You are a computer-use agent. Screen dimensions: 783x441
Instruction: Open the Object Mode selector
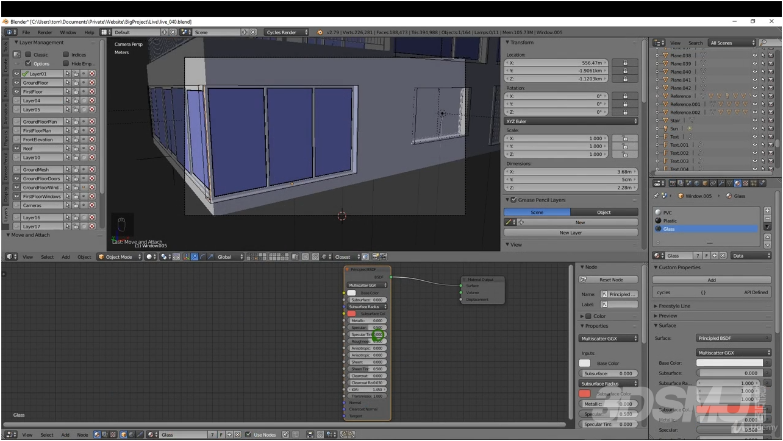click(120, 257)
